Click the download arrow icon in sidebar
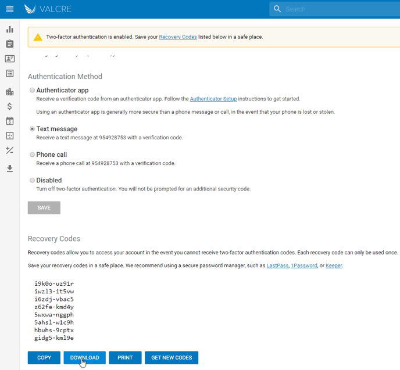The height and width of the screenshot is (370, 400). coord(9,168)
